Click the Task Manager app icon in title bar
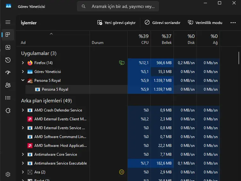Screen dimensions: 241x181 pos(9,6)
